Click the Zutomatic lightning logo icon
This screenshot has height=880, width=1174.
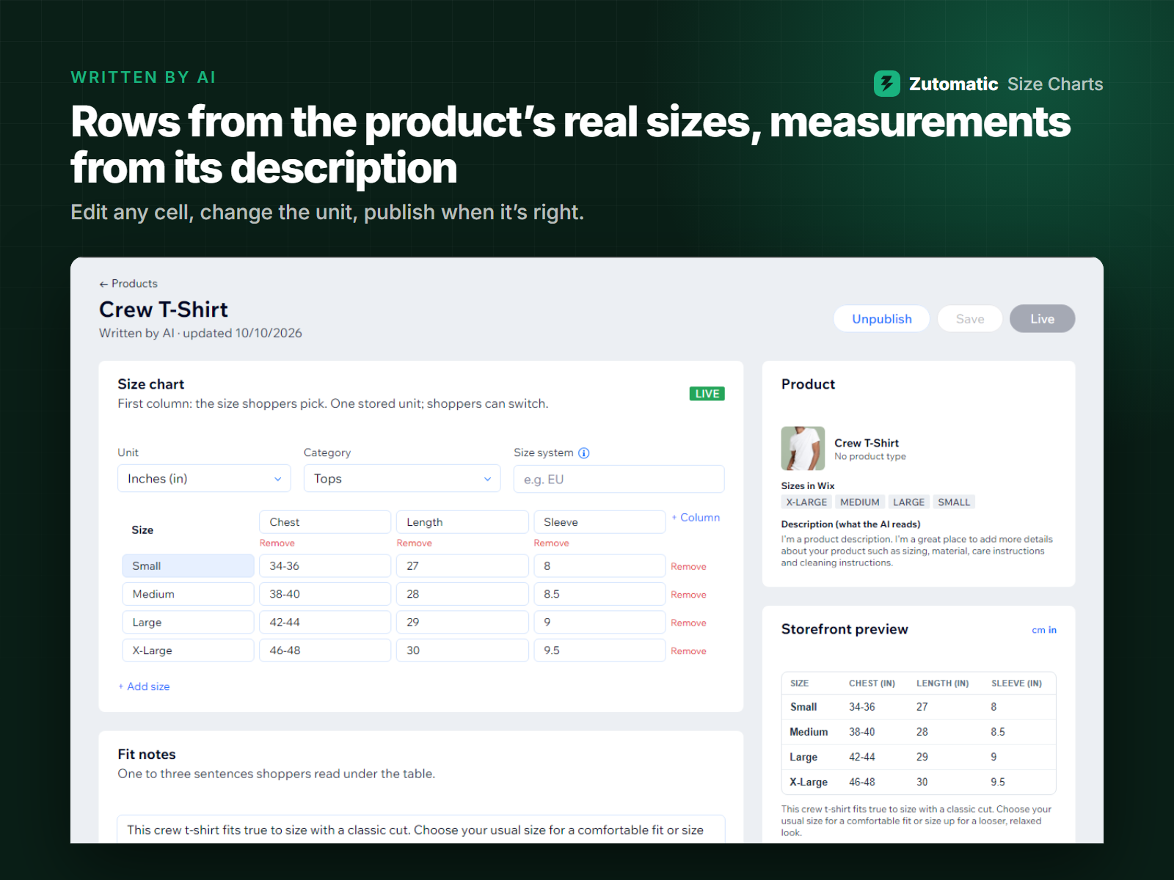(886, 84)
